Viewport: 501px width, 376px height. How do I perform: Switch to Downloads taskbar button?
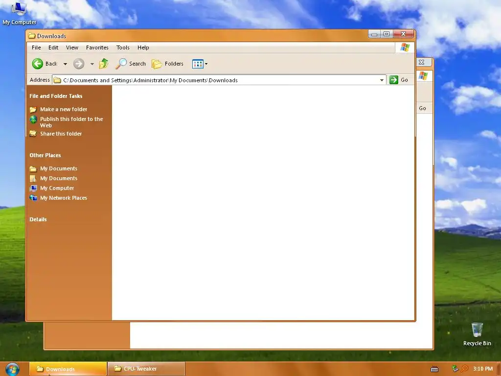coord(68,369)
